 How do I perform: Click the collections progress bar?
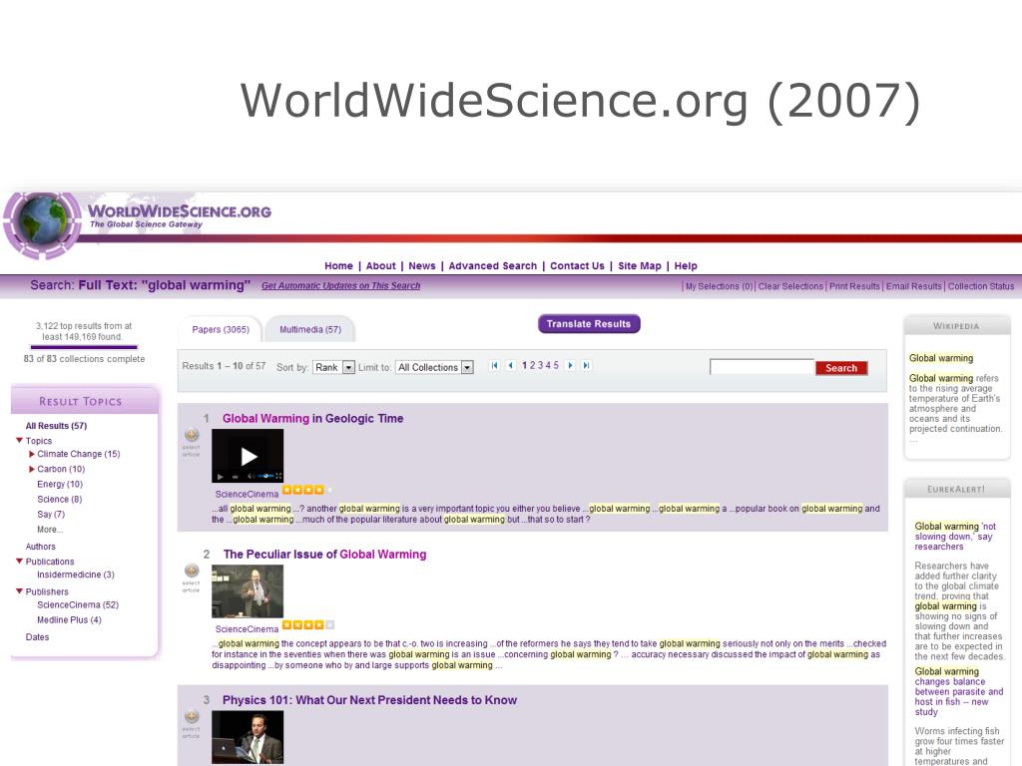84,347
